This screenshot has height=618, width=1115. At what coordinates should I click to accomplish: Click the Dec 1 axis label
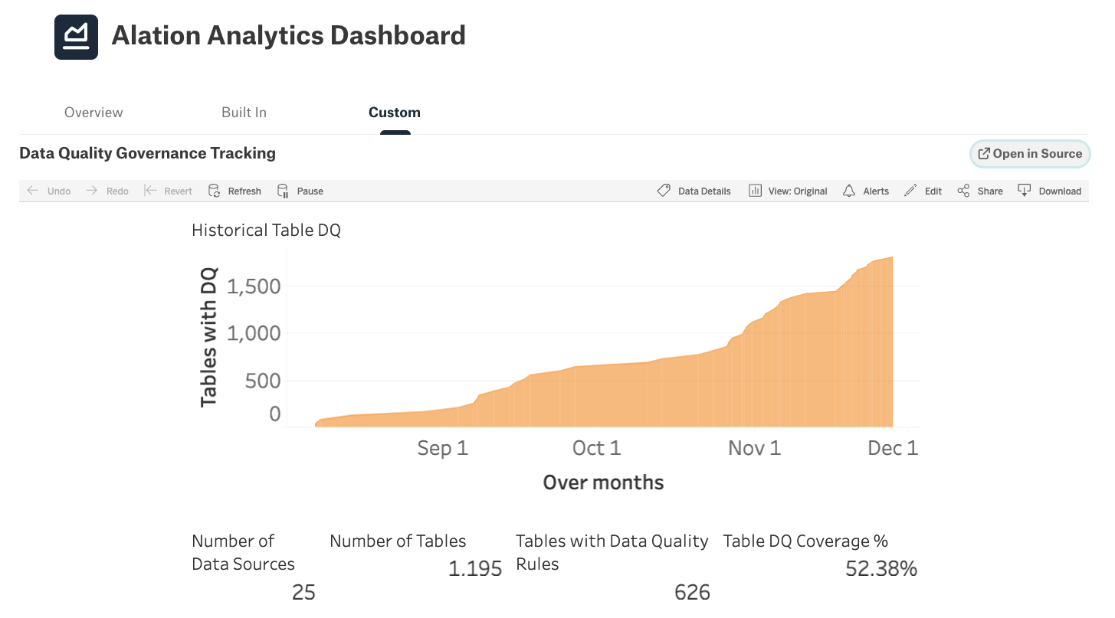pyautogui.click(x=893, y=448)
